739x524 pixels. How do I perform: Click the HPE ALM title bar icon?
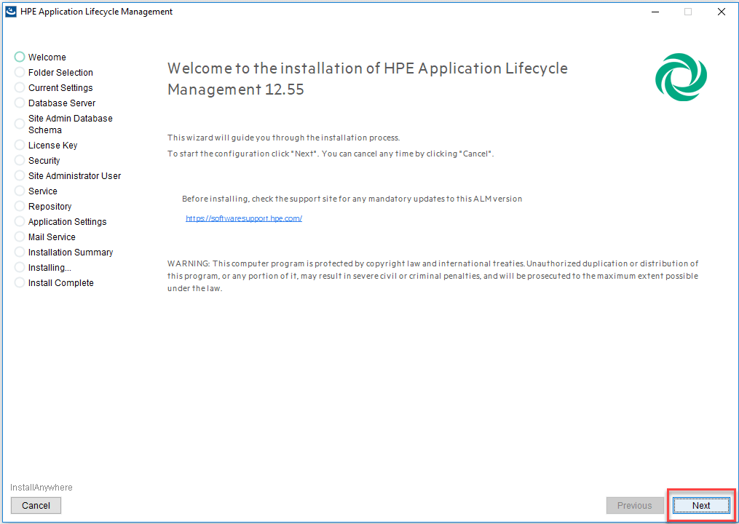coord(11,12)
